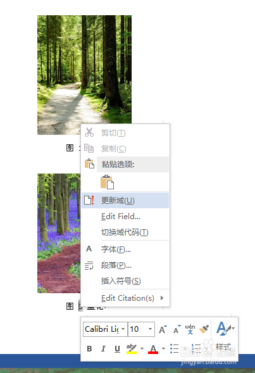
Task: Toggle Bold formatting
Action: pos(89,348)
